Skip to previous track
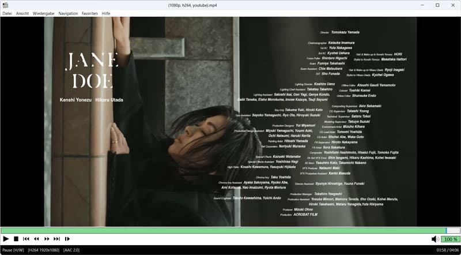 [x=26, y=239]
